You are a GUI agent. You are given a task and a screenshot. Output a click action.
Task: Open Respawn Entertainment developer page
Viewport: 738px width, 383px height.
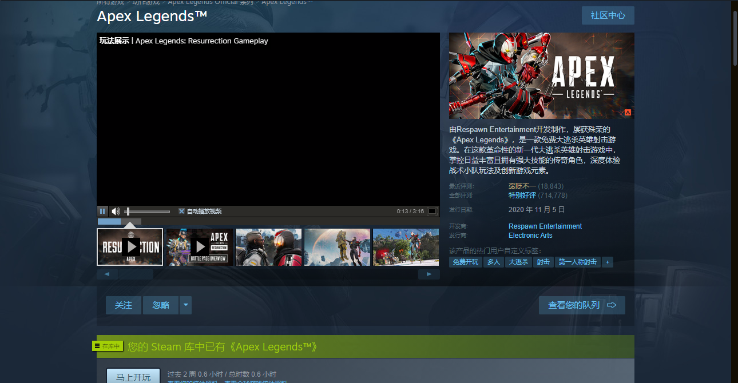point(545,226)
